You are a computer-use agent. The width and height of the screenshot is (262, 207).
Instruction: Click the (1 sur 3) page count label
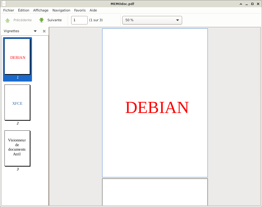[x=96, y=20]
